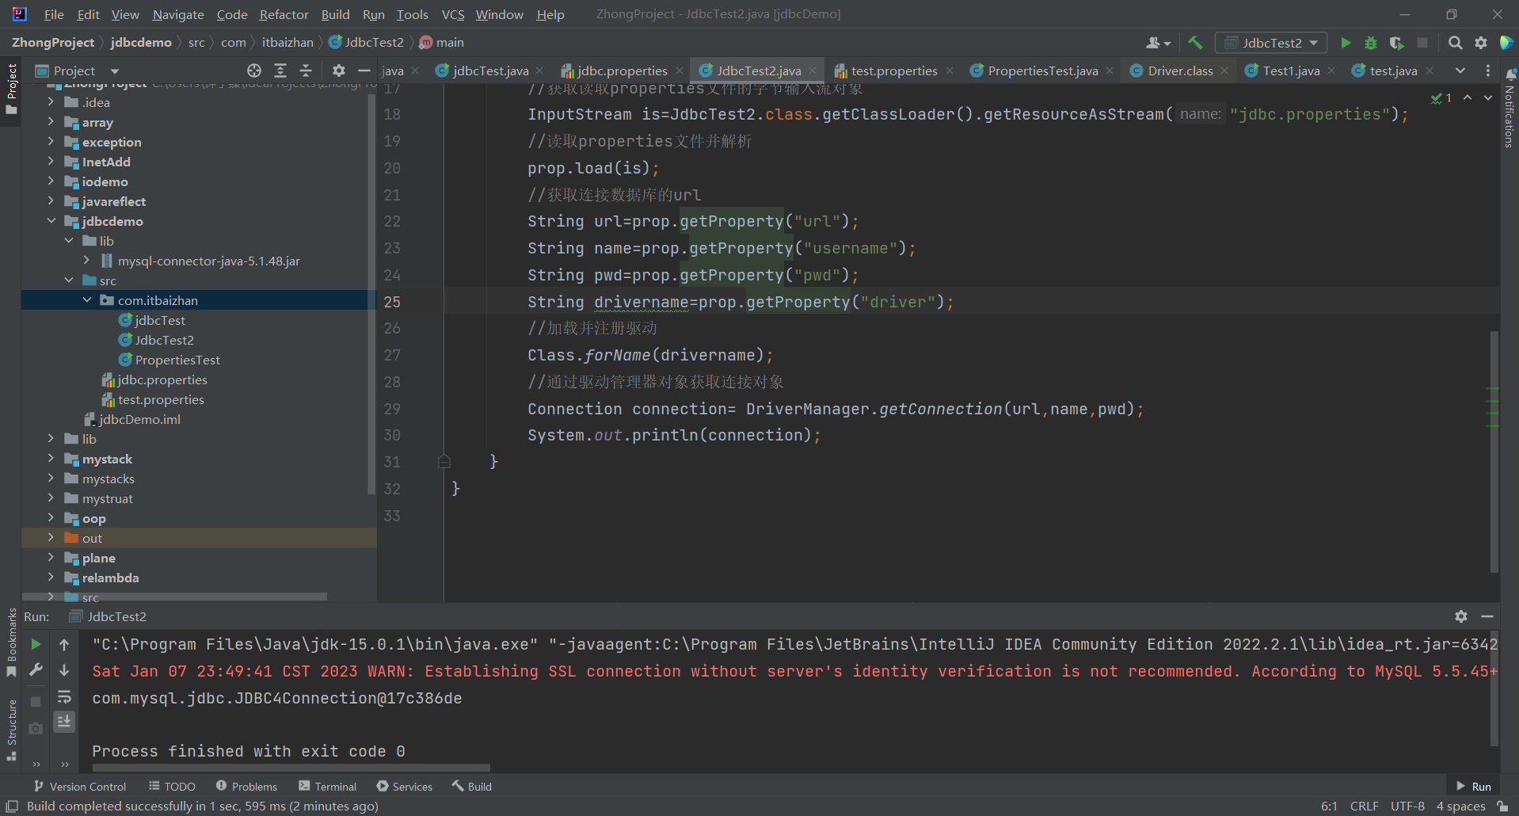
Task: Collapse the jdbcdemo module
Action: coord(51,221)
